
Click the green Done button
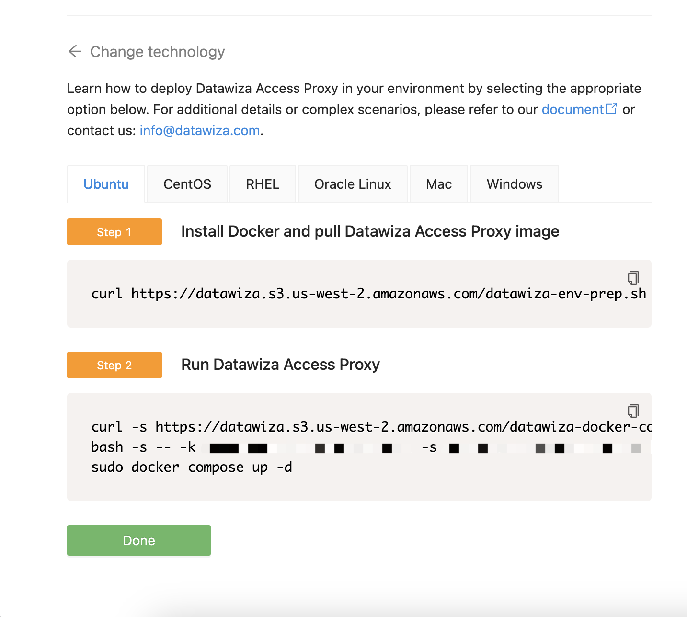click(x=139, y=540)
